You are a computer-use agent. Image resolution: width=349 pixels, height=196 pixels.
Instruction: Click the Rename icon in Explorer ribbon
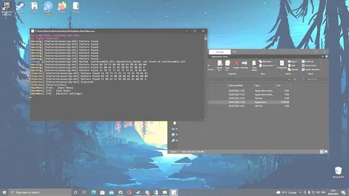[244, 65]
